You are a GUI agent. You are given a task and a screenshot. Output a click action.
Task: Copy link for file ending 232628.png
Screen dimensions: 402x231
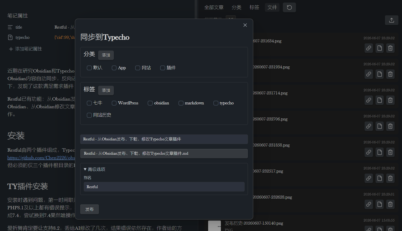(x=369, y=204)
